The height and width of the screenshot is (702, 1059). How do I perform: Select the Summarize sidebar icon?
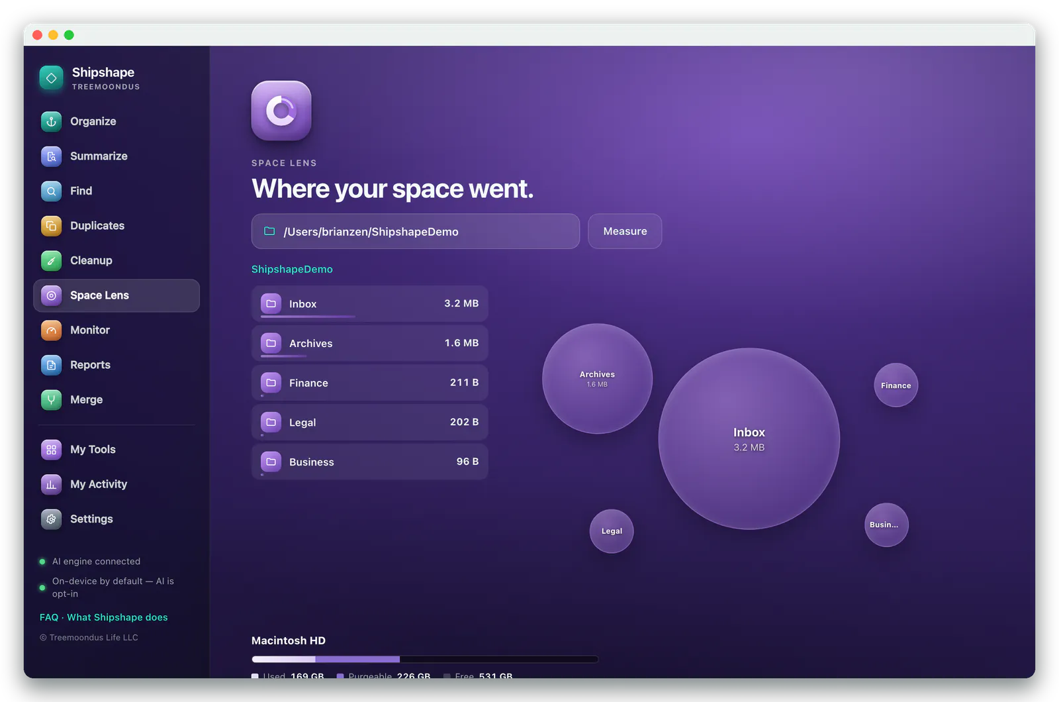coord(51,156)
